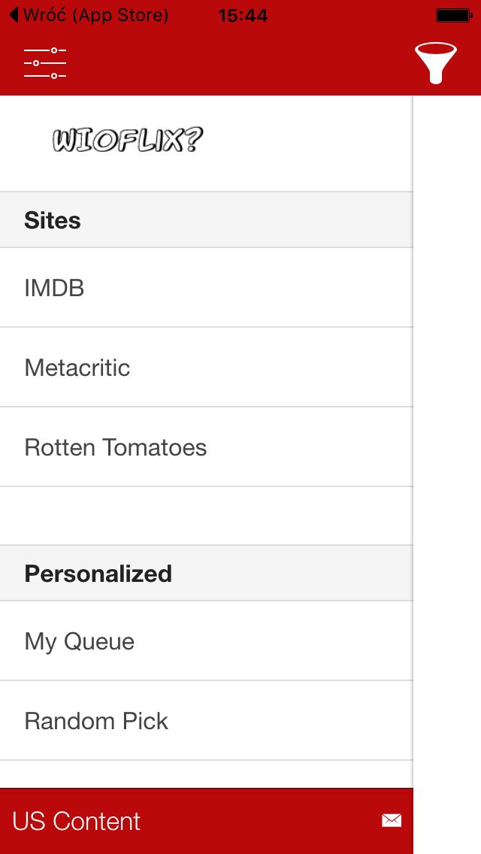Tap the back arrow to App Store
481x854 pixels.
(x=14, y=15)
